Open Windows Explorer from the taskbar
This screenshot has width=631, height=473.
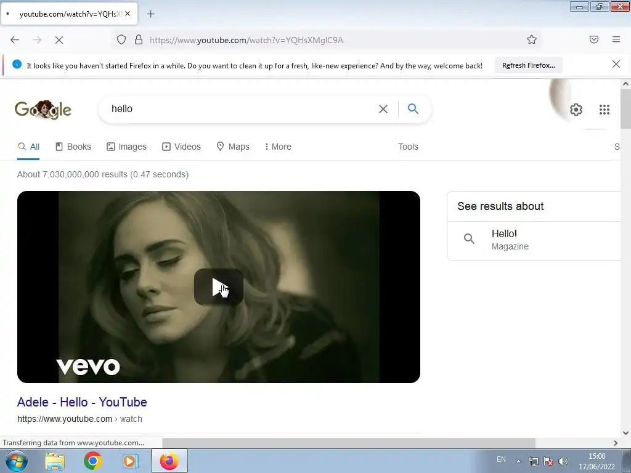55,461
